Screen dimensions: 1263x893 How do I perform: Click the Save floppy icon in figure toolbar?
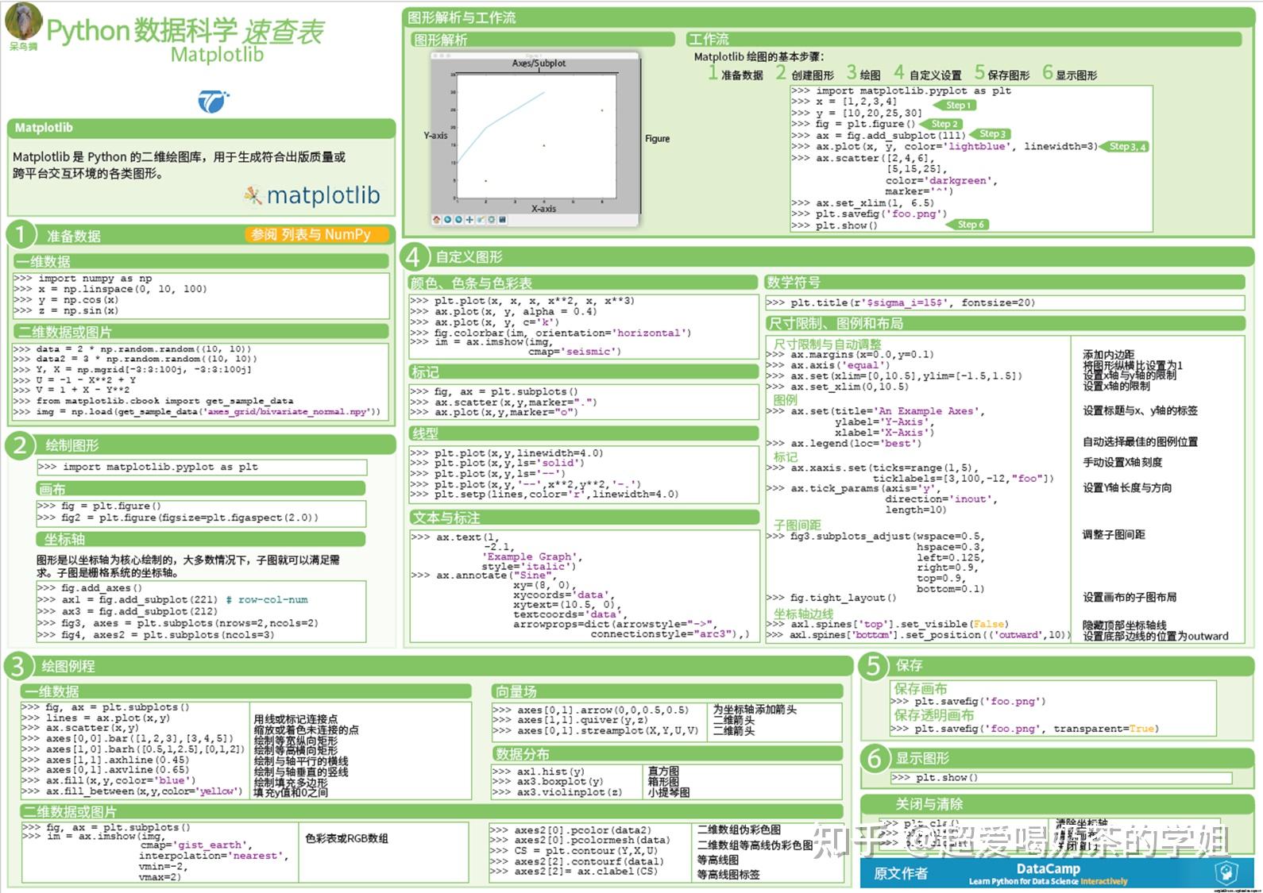click(503, 220)
